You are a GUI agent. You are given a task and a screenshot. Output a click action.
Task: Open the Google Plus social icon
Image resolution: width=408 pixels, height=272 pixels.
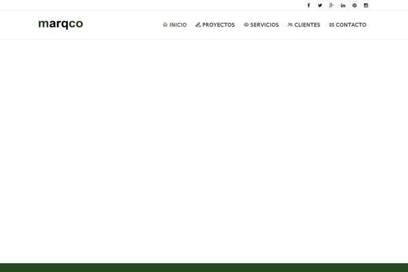[331, 5]
